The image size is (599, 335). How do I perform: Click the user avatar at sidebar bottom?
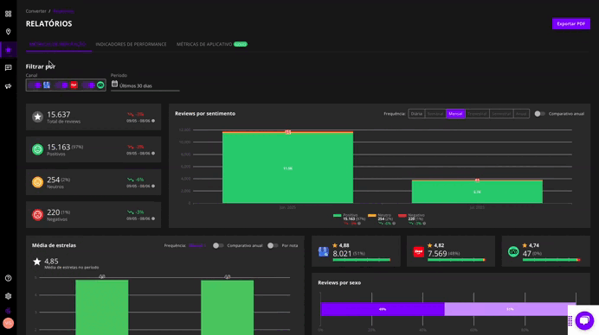8,323
